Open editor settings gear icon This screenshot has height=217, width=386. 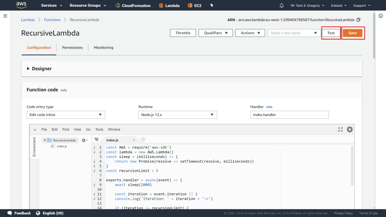(350, 129)
